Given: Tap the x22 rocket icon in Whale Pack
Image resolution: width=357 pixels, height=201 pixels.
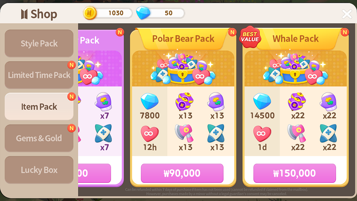Looking at the screenshot, I should click(x=328, y=133).
